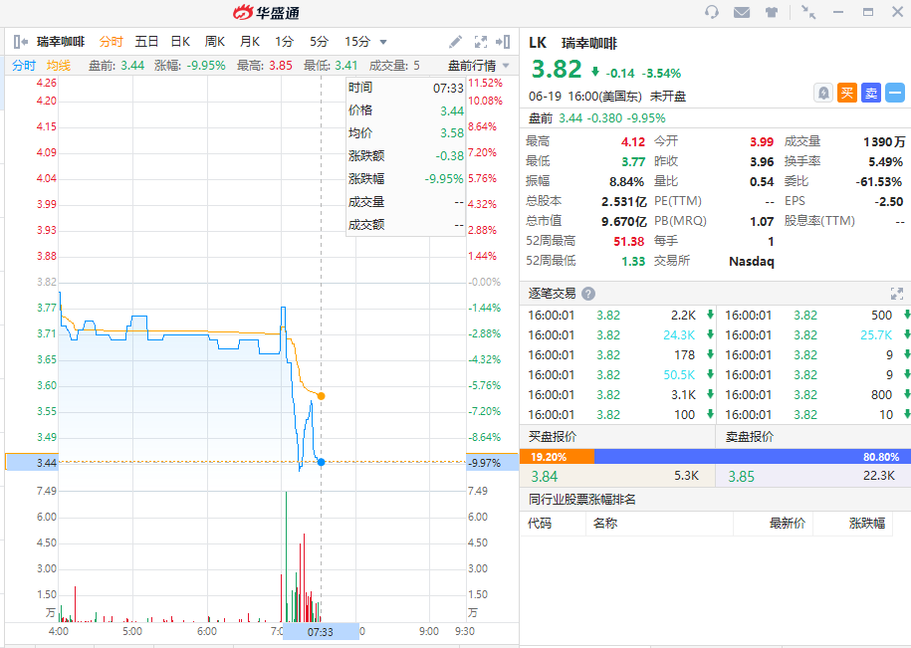The image size is (911, 648).
Task: Sort by 最新价 column
Action: click(x=788, y=524)
